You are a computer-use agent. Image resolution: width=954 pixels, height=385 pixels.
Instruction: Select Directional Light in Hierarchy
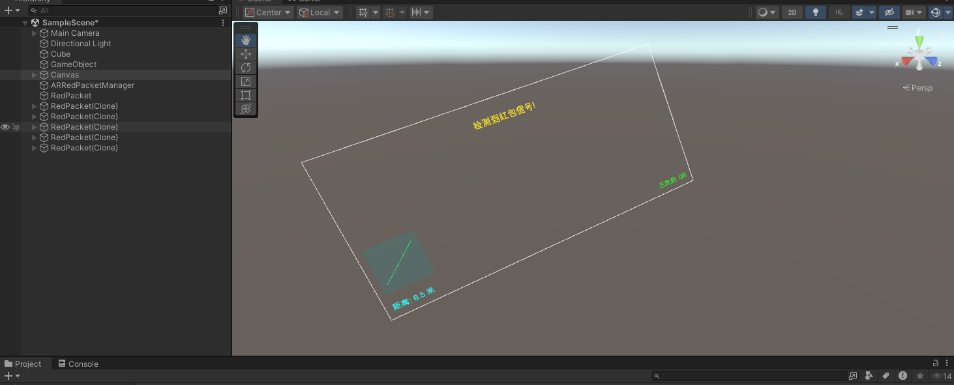pyautogui.click(x=81, y=44)
